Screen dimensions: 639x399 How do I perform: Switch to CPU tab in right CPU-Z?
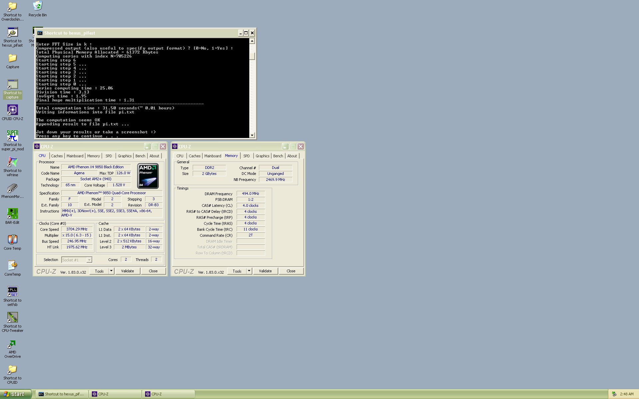[x=180, y=156]
